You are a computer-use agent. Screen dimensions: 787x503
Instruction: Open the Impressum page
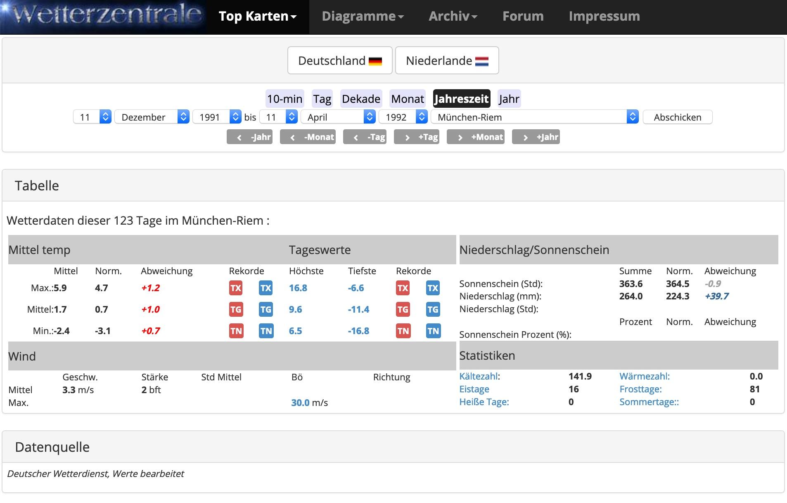604,17
